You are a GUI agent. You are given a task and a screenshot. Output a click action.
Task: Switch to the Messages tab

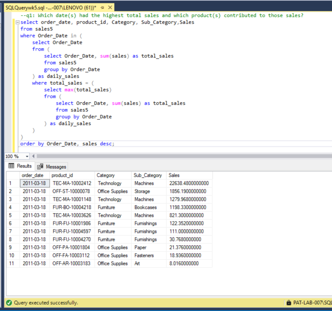pos(52,167)
